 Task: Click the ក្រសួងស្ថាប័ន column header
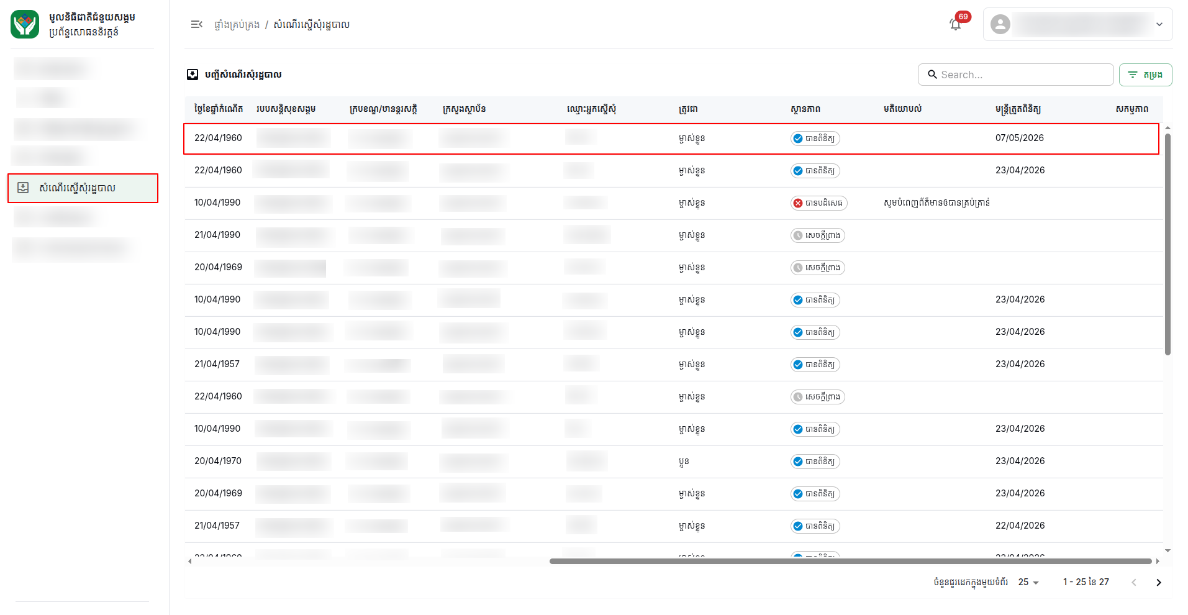[x=464, y=109]
